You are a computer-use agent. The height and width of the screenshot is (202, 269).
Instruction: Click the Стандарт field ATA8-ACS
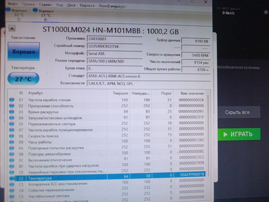[148, 76]
